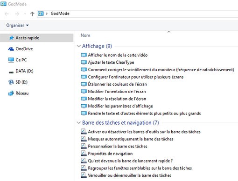Click the OneDrive cloud icon
Screen dimensions: 238x181
coord(11,49)
